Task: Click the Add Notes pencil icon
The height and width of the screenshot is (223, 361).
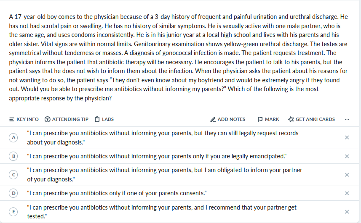Action: click(x=213, y=119)
